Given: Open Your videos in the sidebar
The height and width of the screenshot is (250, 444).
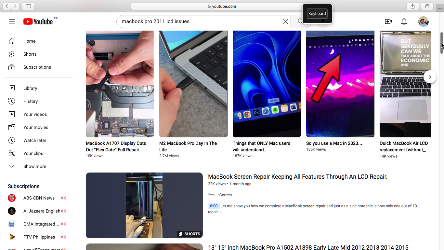Looking at the screenshot, I should click(x=38, y=114).
